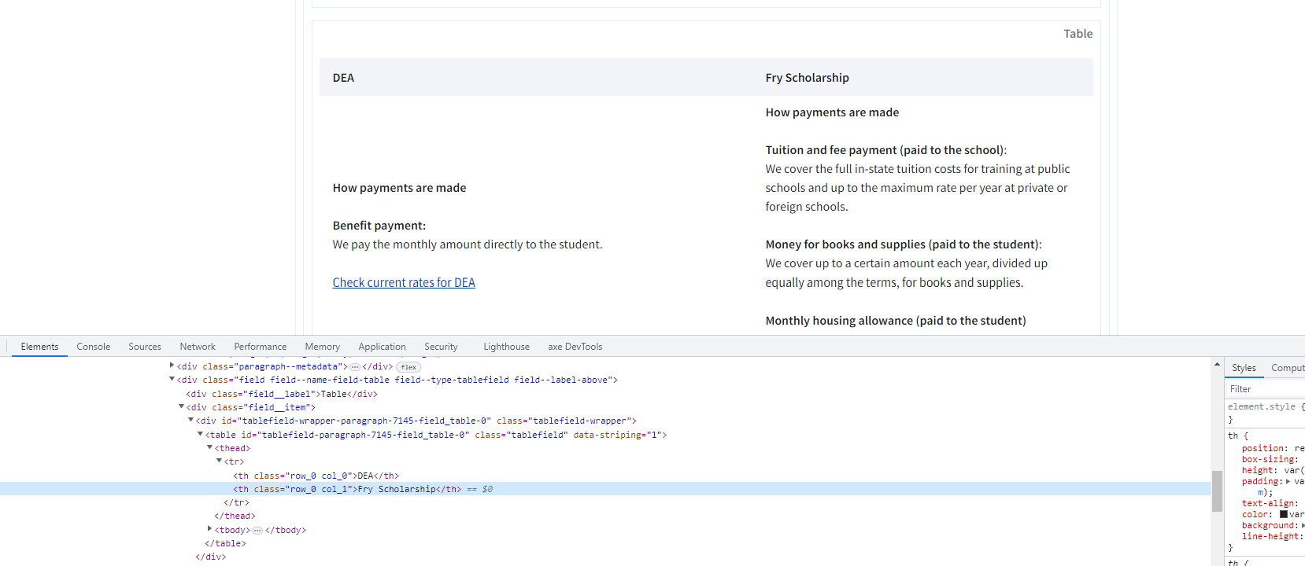Open the axe DevTools tab
Image resolution: width=1305 pixels, height=566 pixels.
pyautogui.click(x=575, y=347)
